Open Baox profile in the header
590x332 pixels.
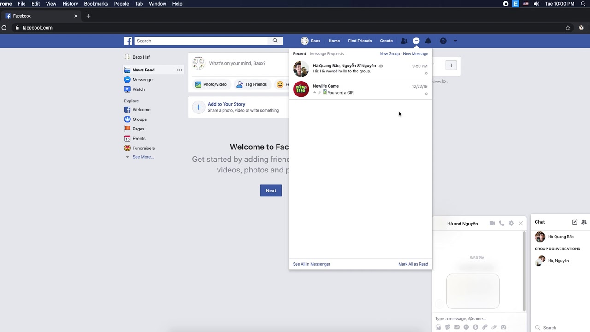coord(311,41)
